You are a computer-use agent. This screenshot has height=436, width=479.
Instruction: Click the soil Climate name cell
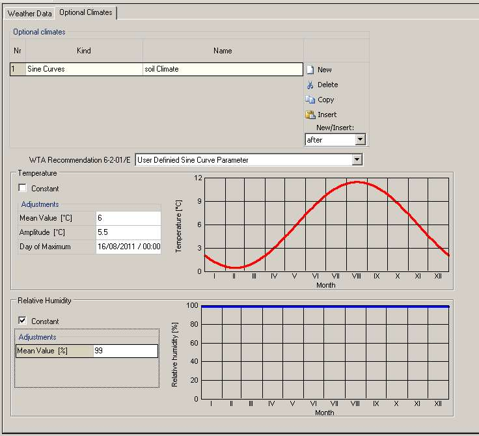click(222, 69)
